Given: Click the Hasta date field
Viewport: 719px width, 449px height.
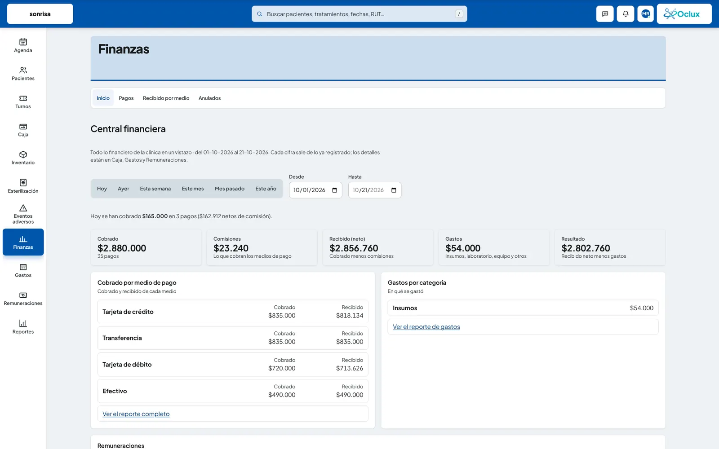Looking at the screenshot, I should pos(375,190).
